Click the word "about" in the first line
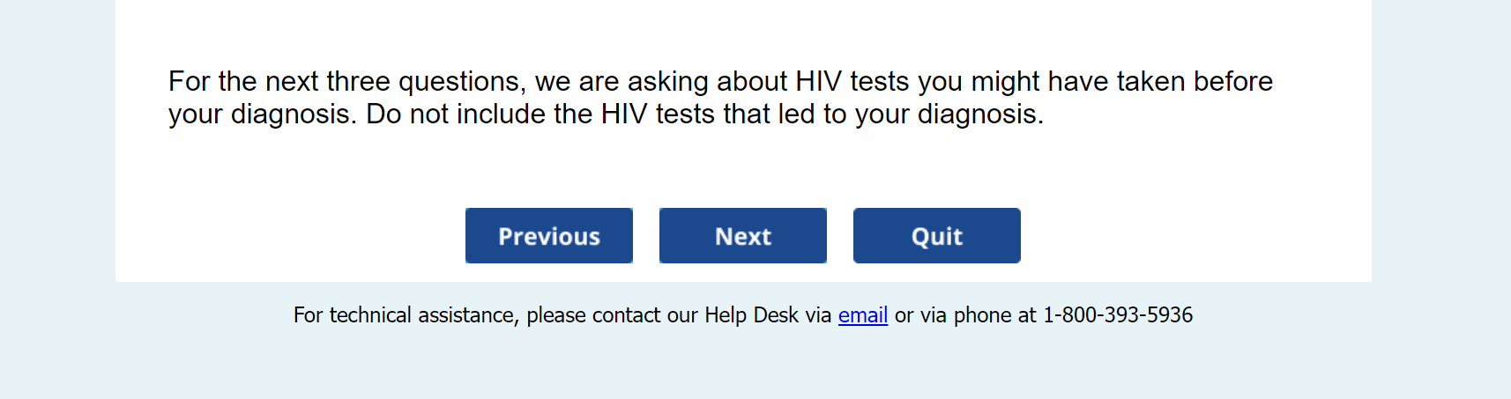This screenshot has width=1511, height=399. click(x=752, y=82)
